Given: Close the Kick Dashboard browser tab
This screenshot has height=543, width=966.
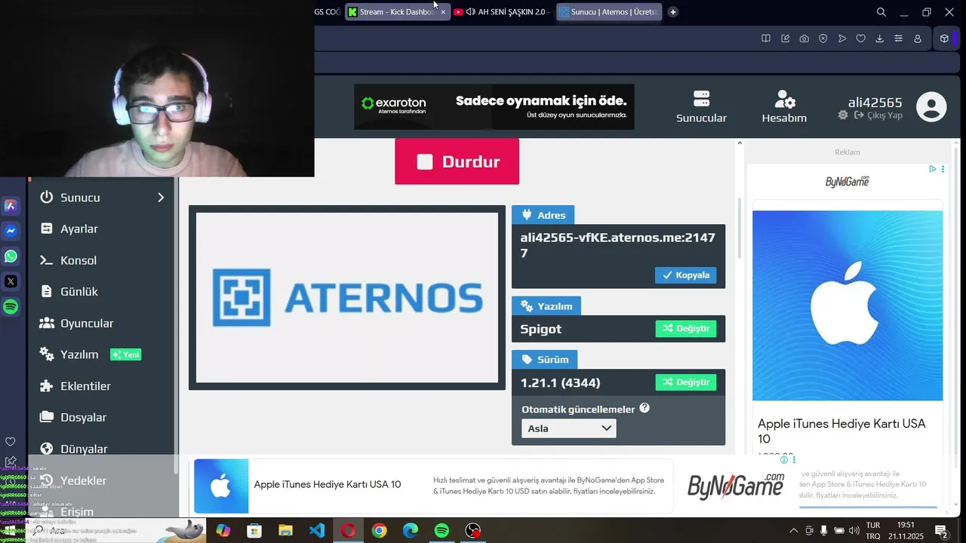Looking at the screenshot, I should [443, 12].
